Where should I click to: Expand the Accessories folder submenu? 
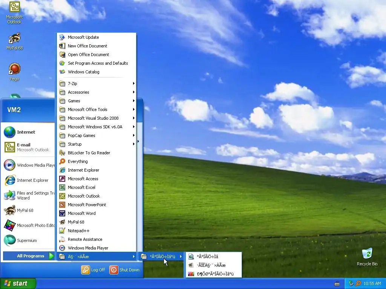coord(96,92)
